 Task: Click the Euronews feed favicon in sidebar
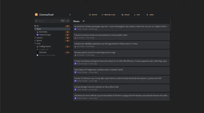[x=37, y=32]
